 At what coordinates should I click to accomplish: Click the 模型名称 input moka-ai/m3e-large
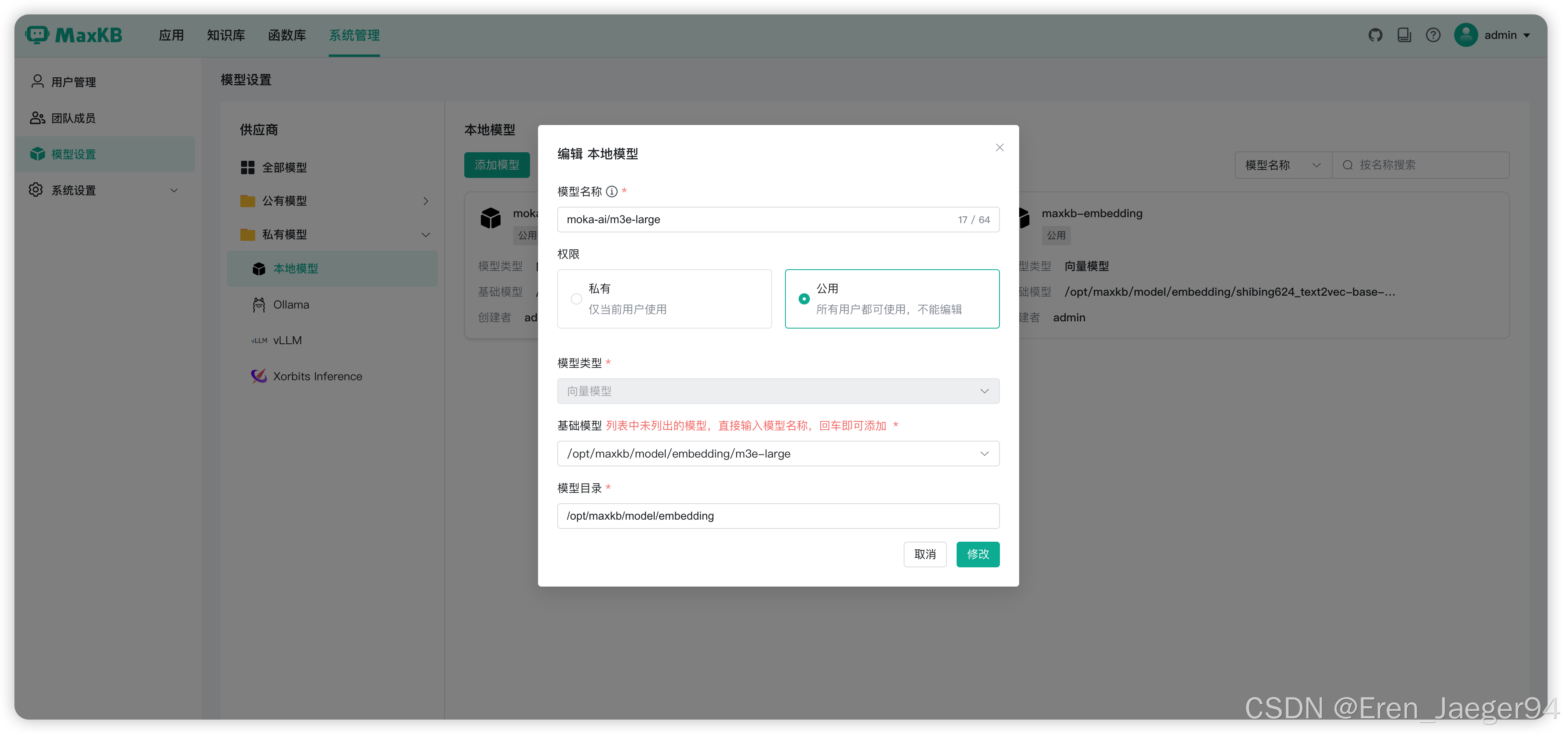778,220
